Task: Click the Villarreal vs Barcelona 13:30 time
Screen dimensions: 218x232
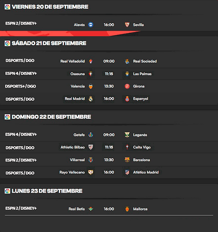Action: 109,160
